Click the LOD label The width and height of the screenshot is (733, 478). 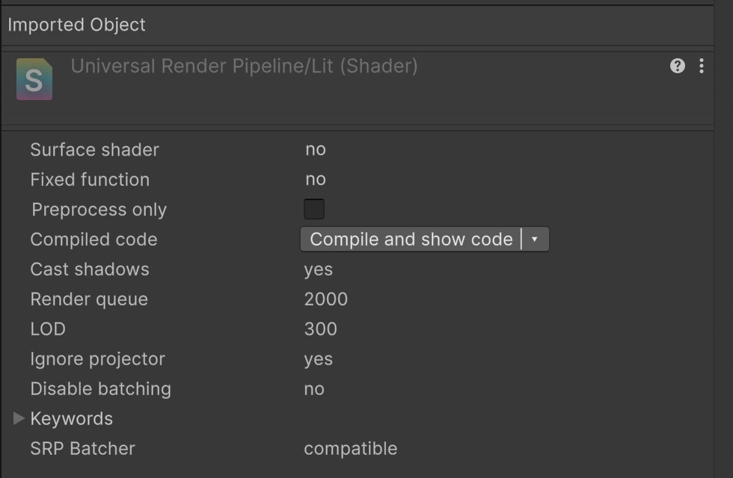(48, 329)
